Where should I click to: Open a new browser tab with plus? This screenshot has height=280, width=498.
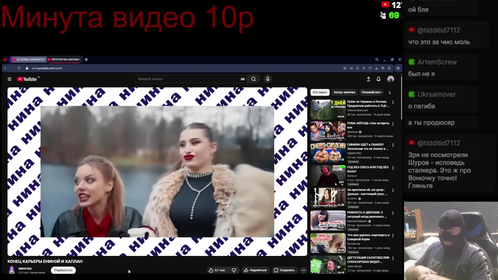point(86,59)
